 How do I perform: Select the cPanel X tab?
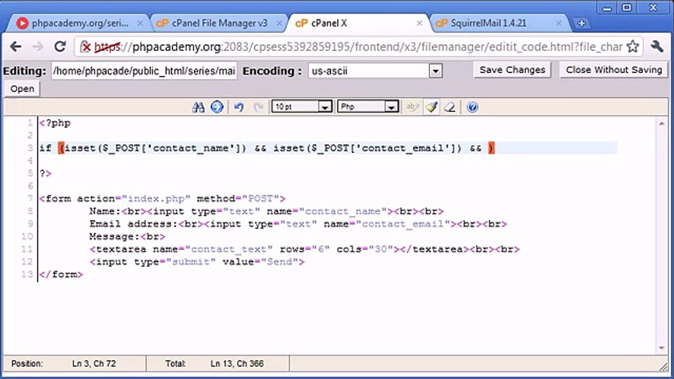358,23
